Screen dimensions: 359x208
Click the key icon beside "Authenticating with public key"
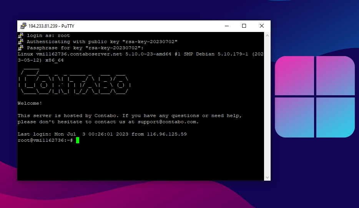(21, 42)
